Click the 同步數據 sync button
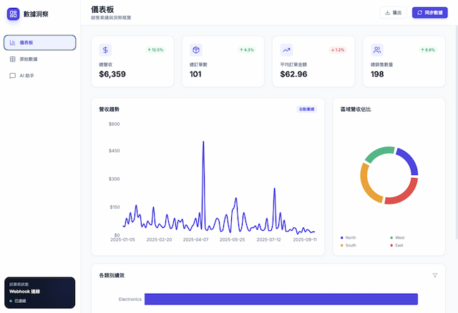The width and height of the screenshot is (458, 313). [429, 12]
